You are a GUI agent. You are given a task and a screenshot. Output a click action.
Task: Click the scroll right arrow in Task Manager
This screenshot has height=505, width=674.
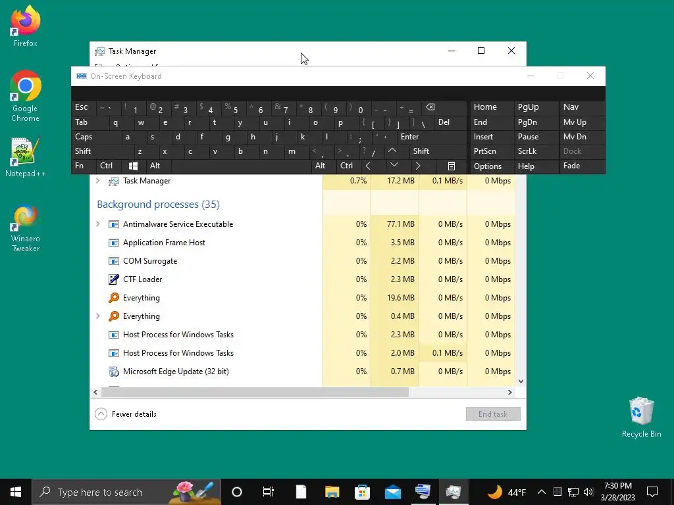(510, 392)
